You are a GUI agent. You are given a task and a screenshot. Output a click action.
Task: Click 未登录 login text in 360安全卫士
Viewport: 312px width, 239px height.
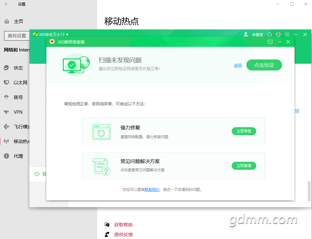pos(257,35)
